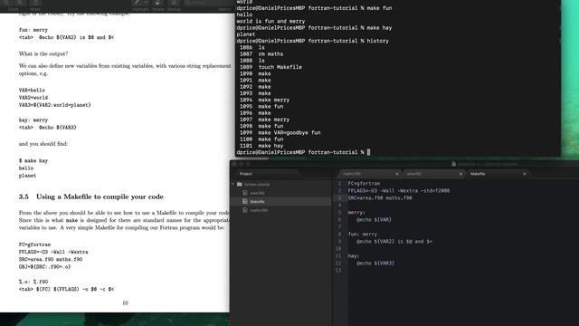Click section heading 'Using a Makefile to compile your code'

click(x=100, y=197)
